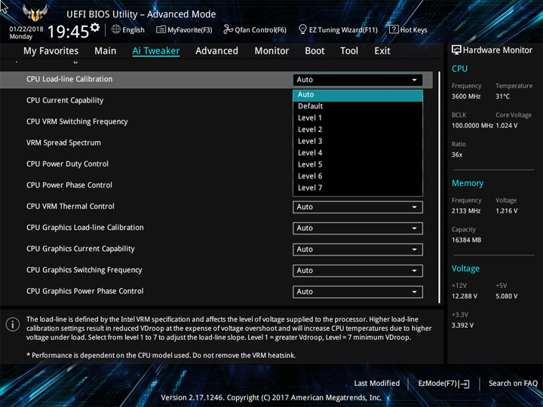Viewport: 543px width, 407px height.
Task: Switch to EzMode(F7)
Action: 443,384
